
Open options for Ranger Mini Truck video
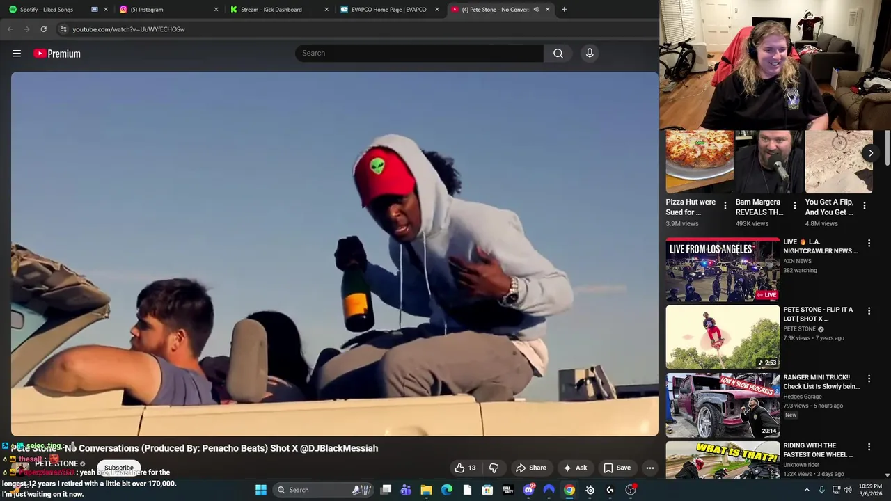868,379
